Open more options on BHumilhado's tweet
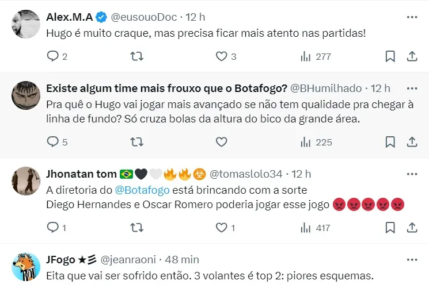429x288 pixels. pyautogui.click(x=412, y=88)
